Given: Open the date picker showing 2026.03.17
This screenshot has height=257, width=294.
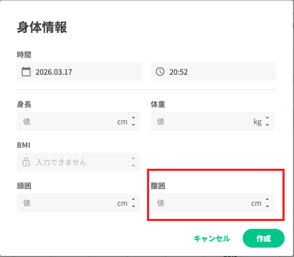Looking at the screenshot, I should [80, 72].
